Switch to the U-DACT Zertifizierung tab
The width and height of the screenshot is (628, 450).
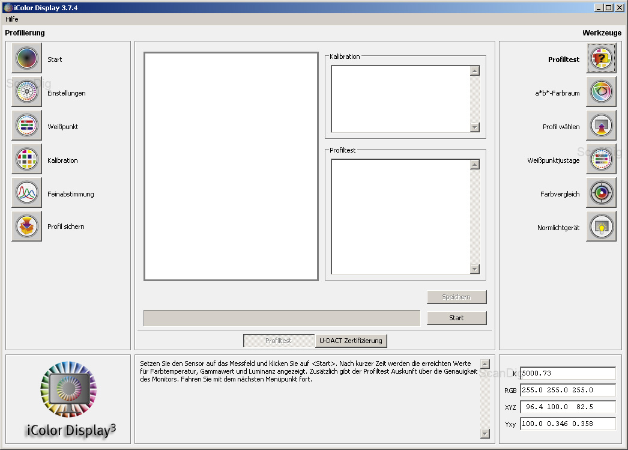point(351,341)
